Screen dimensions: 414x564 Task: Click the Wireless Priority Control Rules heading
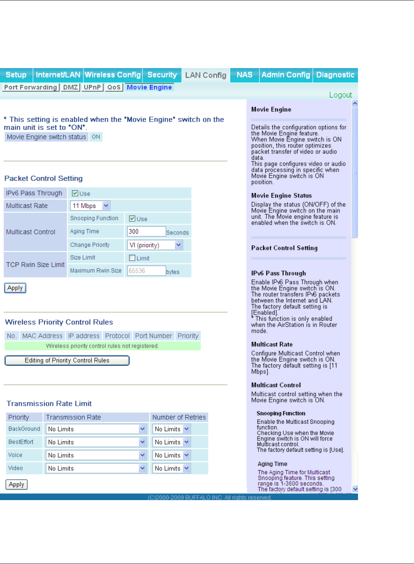coord(59,322)
